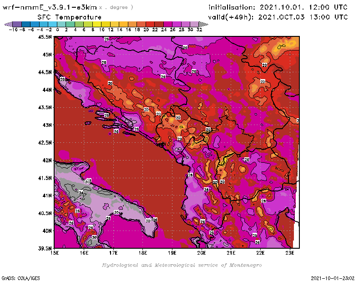The width and height of the screenshot is (364, 281).
Task: Click the red 20 to 22 colorbar swatch
Action: click(x=150, y=24)
